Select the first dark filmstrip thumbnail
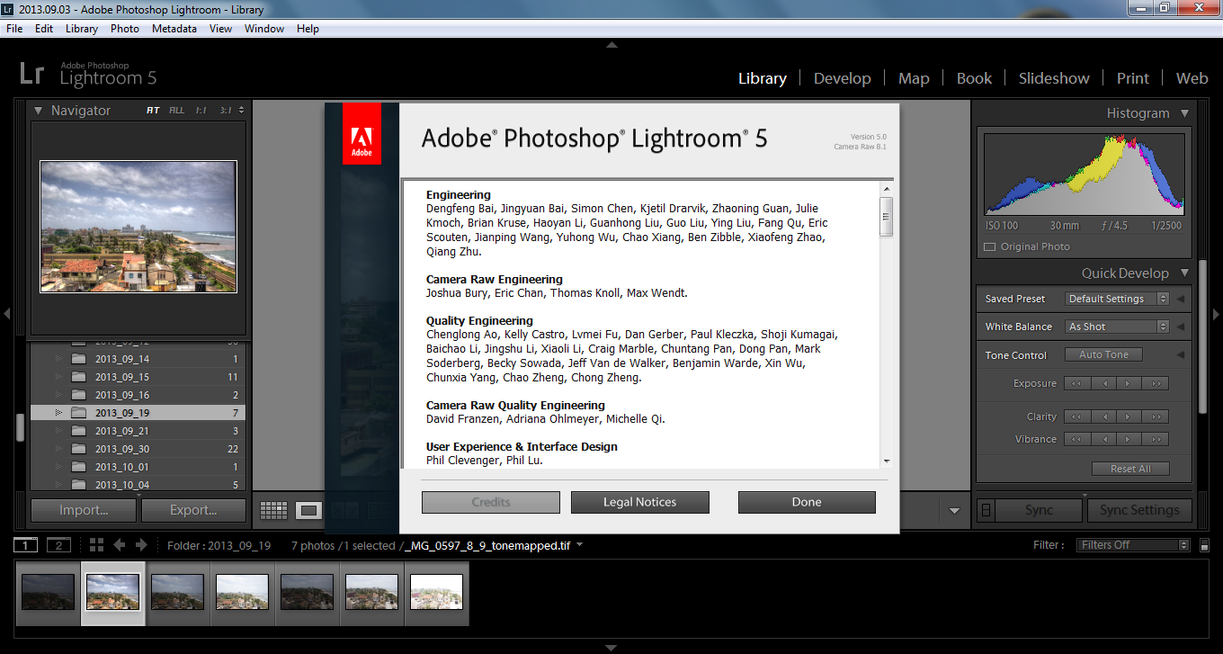 (x=48, y=592)
